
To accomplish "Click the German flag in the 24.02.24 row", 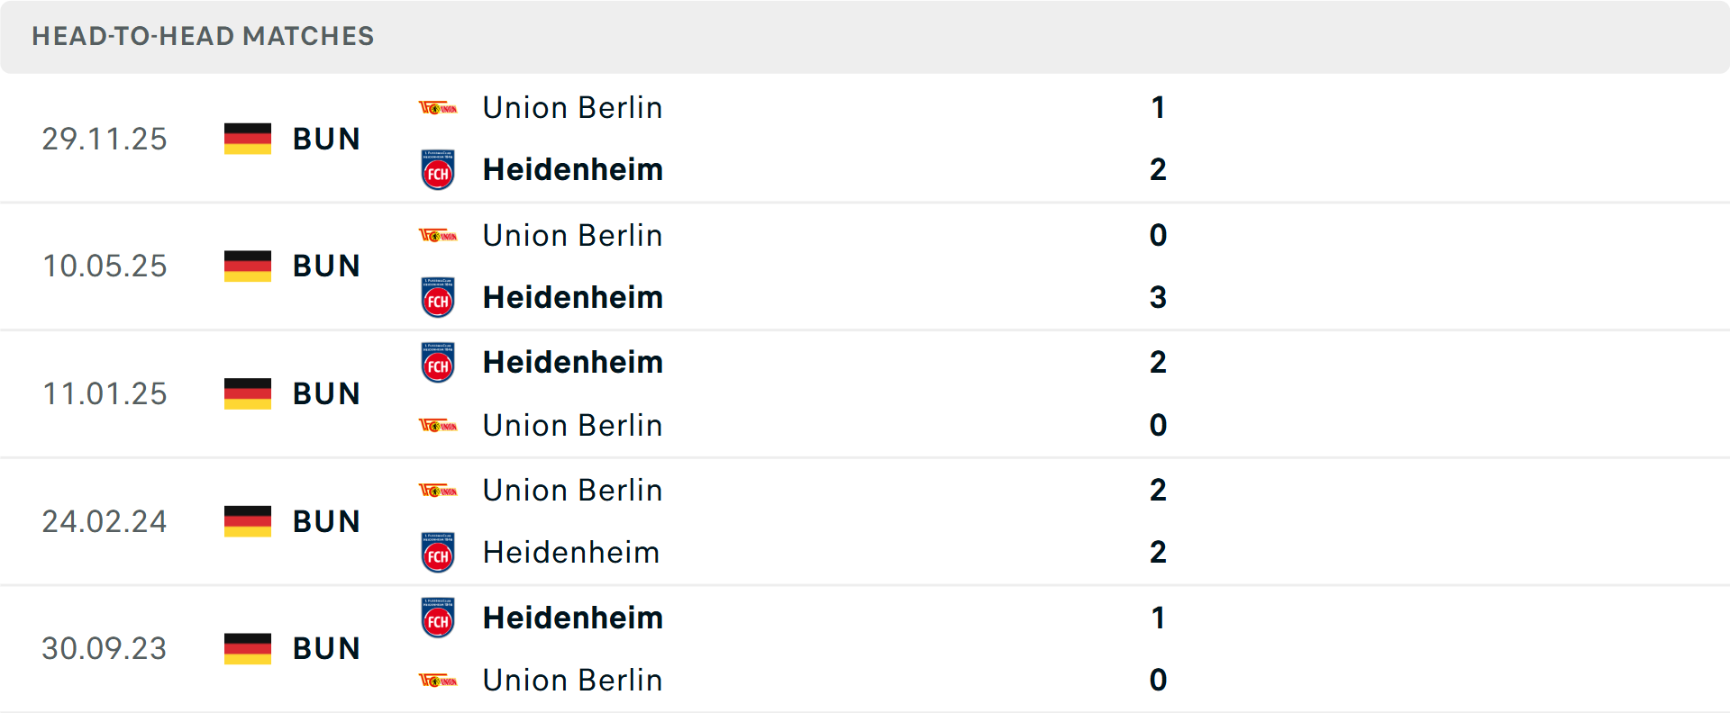I will [x=246, y=520].
